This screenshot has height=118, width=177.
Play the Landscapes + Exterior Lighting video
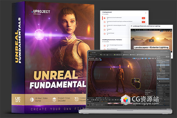tap(151, 40)
